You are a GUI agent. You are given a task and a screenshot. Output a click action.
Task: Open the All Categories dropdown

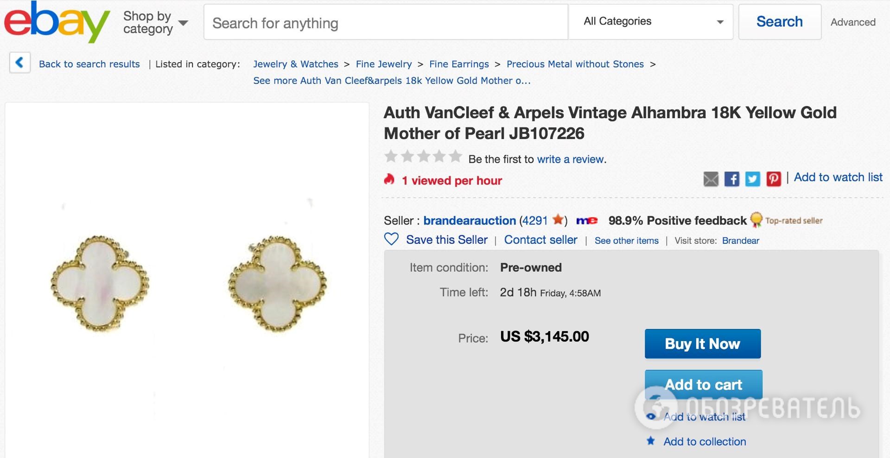pos(650,22)
